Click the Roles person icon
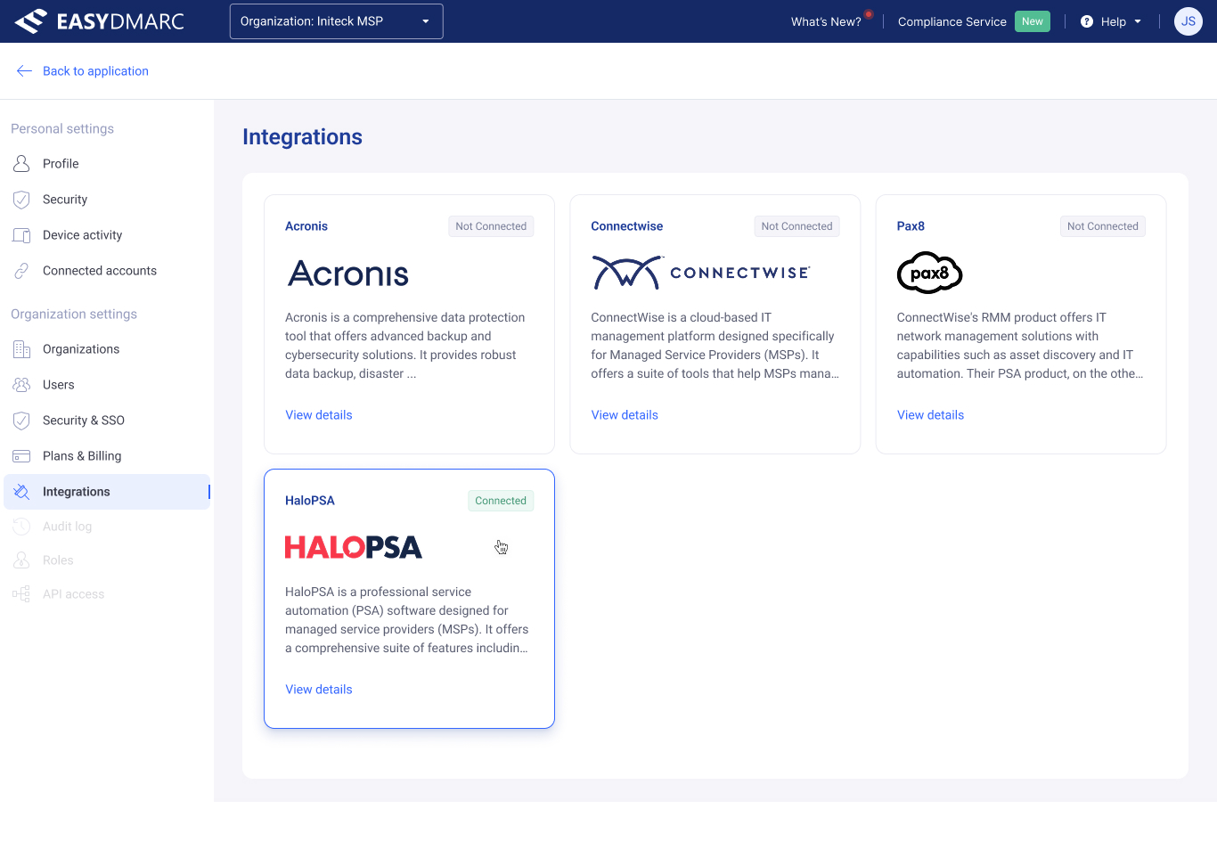The image size is (1217, 850). [x=21, y=560]
